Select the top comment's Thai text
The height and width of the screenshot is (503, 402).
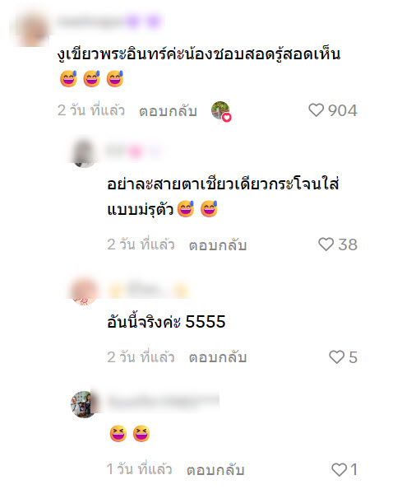tap(199, 54)
